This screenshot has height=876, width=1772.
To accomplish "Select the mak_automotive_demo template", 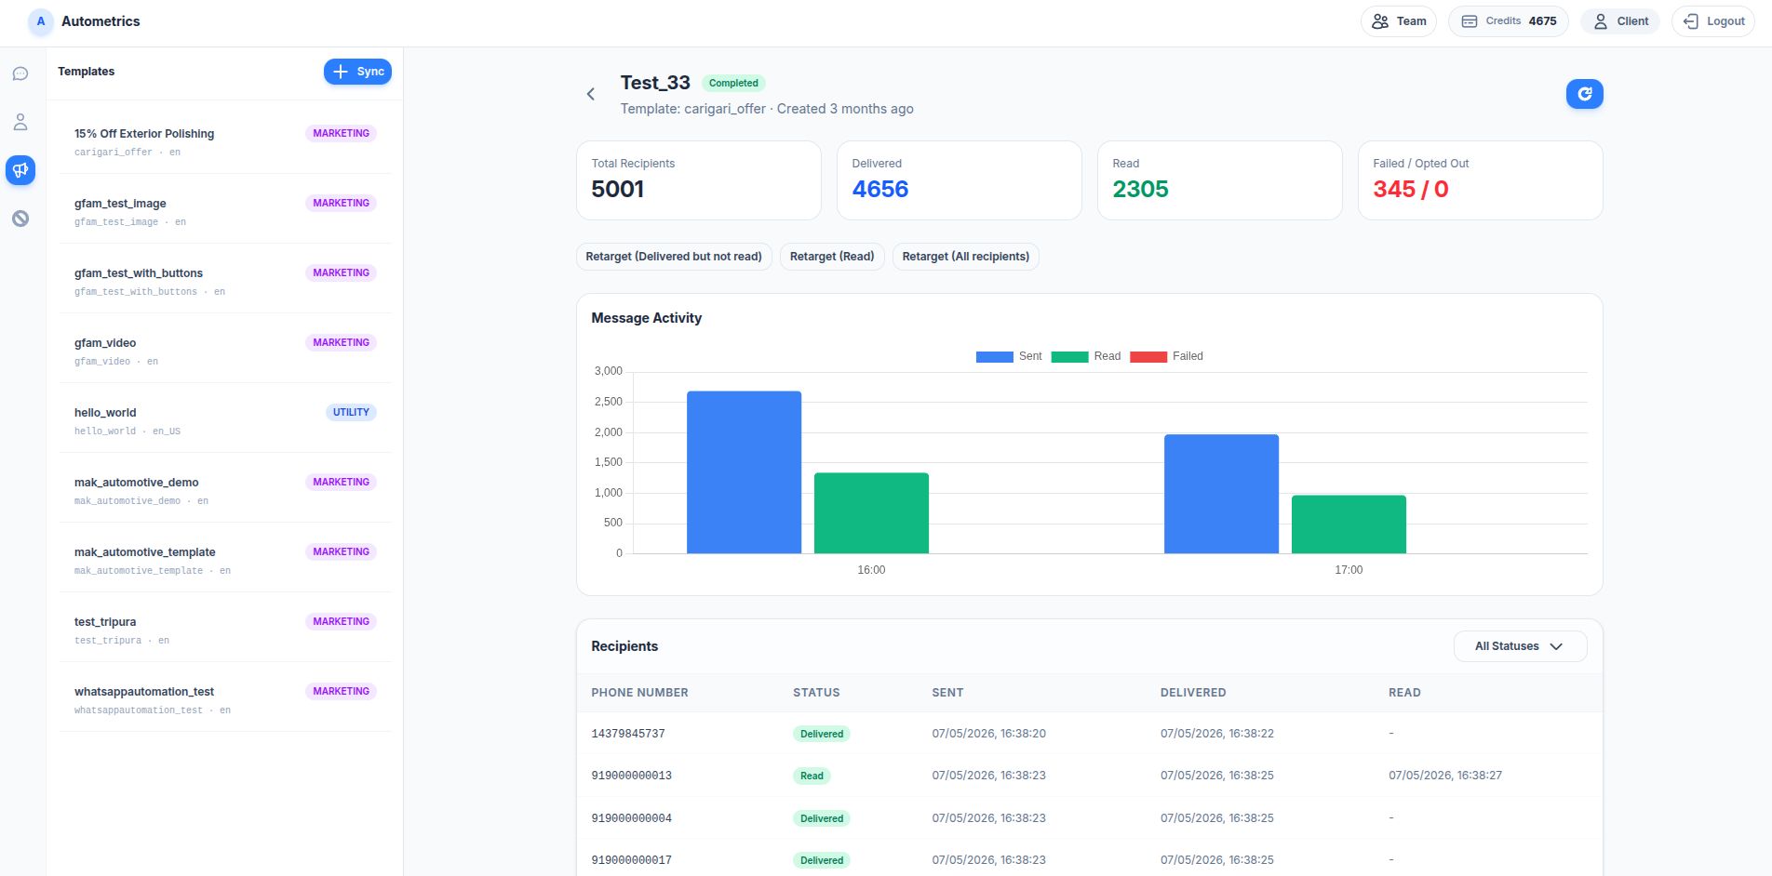I will tap(225, 488).
